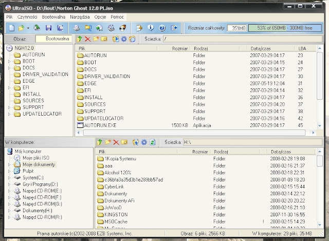The height and width of the screenshot is (241, 329).
Task: Expand the EFI folder in image tree
Action: [9, 88]
